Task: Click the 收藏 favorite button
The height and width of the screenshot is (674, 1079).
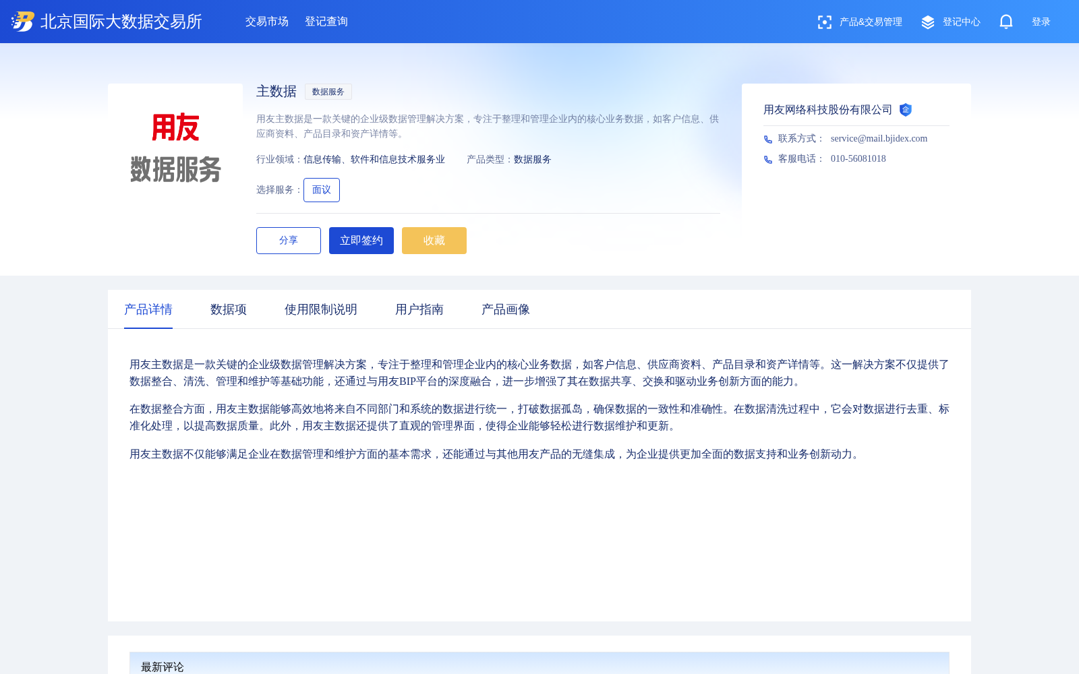Action: click(434, 241)
